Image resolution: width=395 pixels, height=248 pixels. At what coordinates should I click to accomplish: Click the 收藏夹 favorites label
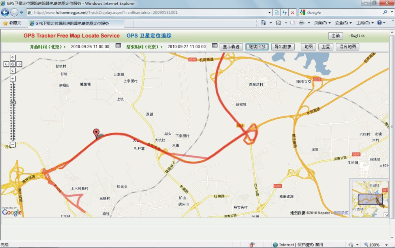click(x=15, y=23)
